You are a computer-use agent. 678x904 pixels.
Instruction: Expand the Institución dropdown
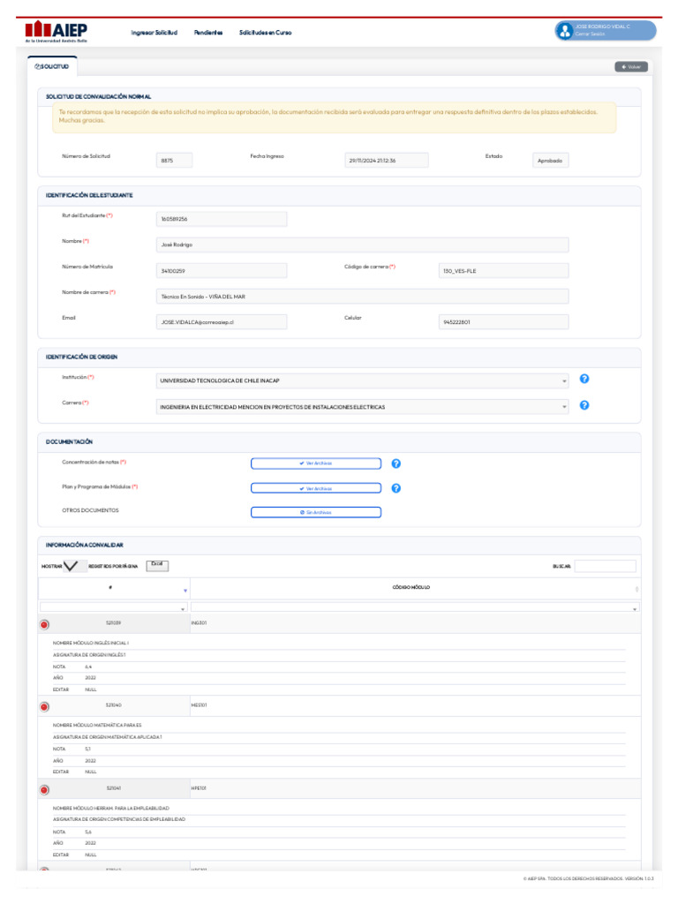tap(362, 380)
